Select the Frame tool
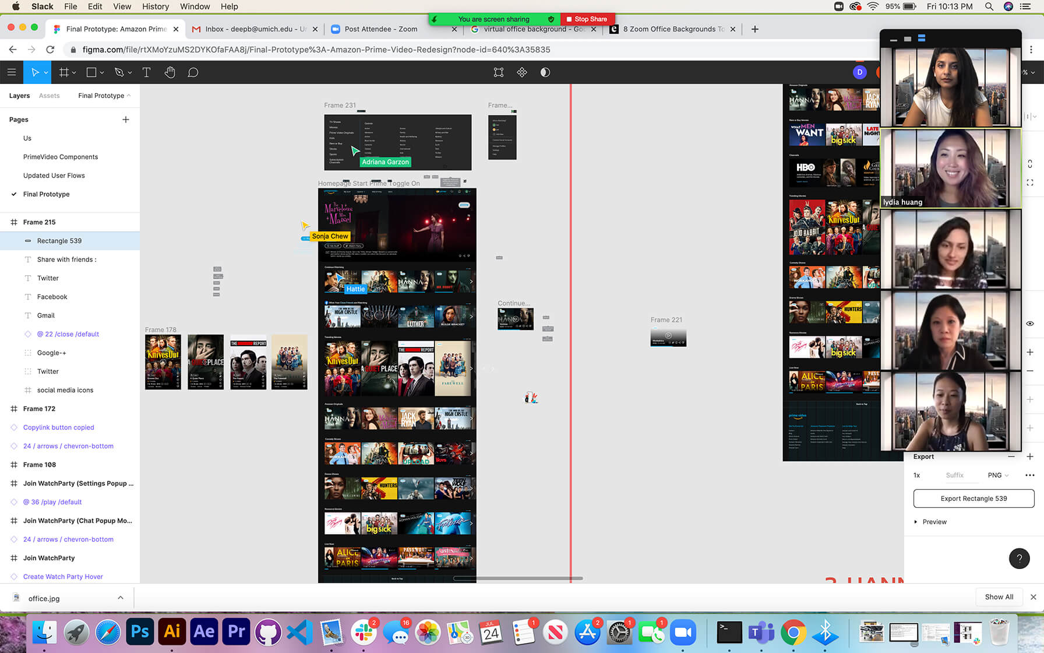Viewport: 1044px width, 653px height. (64, 72)
